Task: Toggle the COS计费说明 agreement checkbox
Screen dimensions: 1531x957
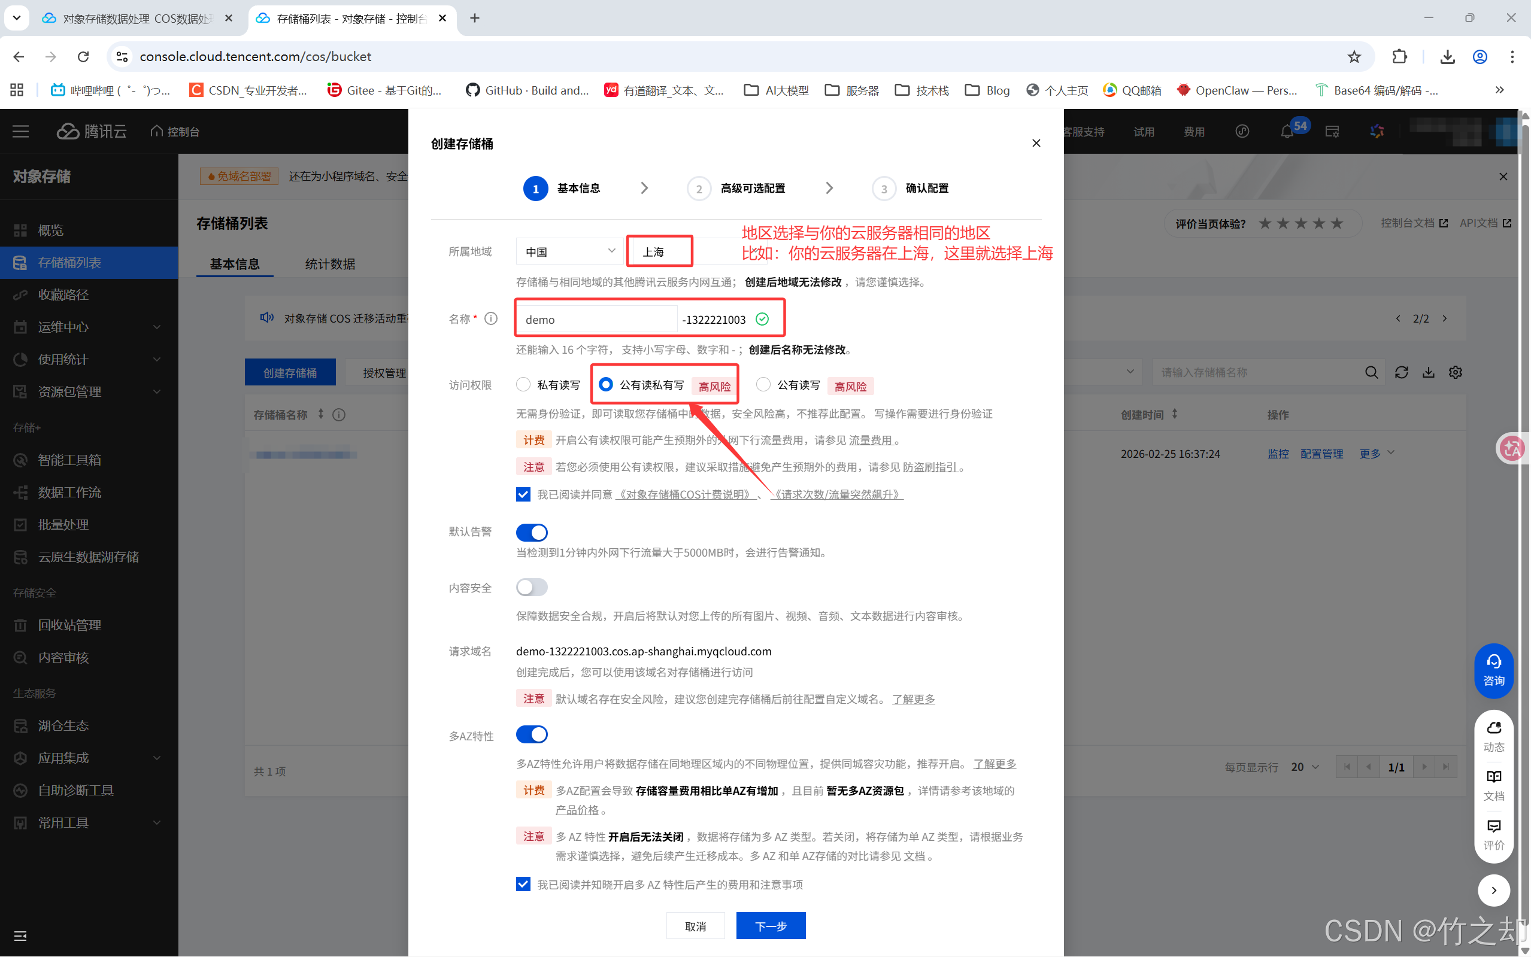Action: coord(523,494)
